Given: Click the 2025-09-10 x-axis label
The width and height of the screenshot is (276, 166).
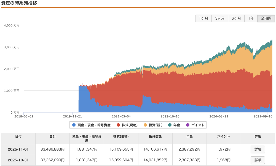Looking at the screenshot, I should (x=263, y=117).
